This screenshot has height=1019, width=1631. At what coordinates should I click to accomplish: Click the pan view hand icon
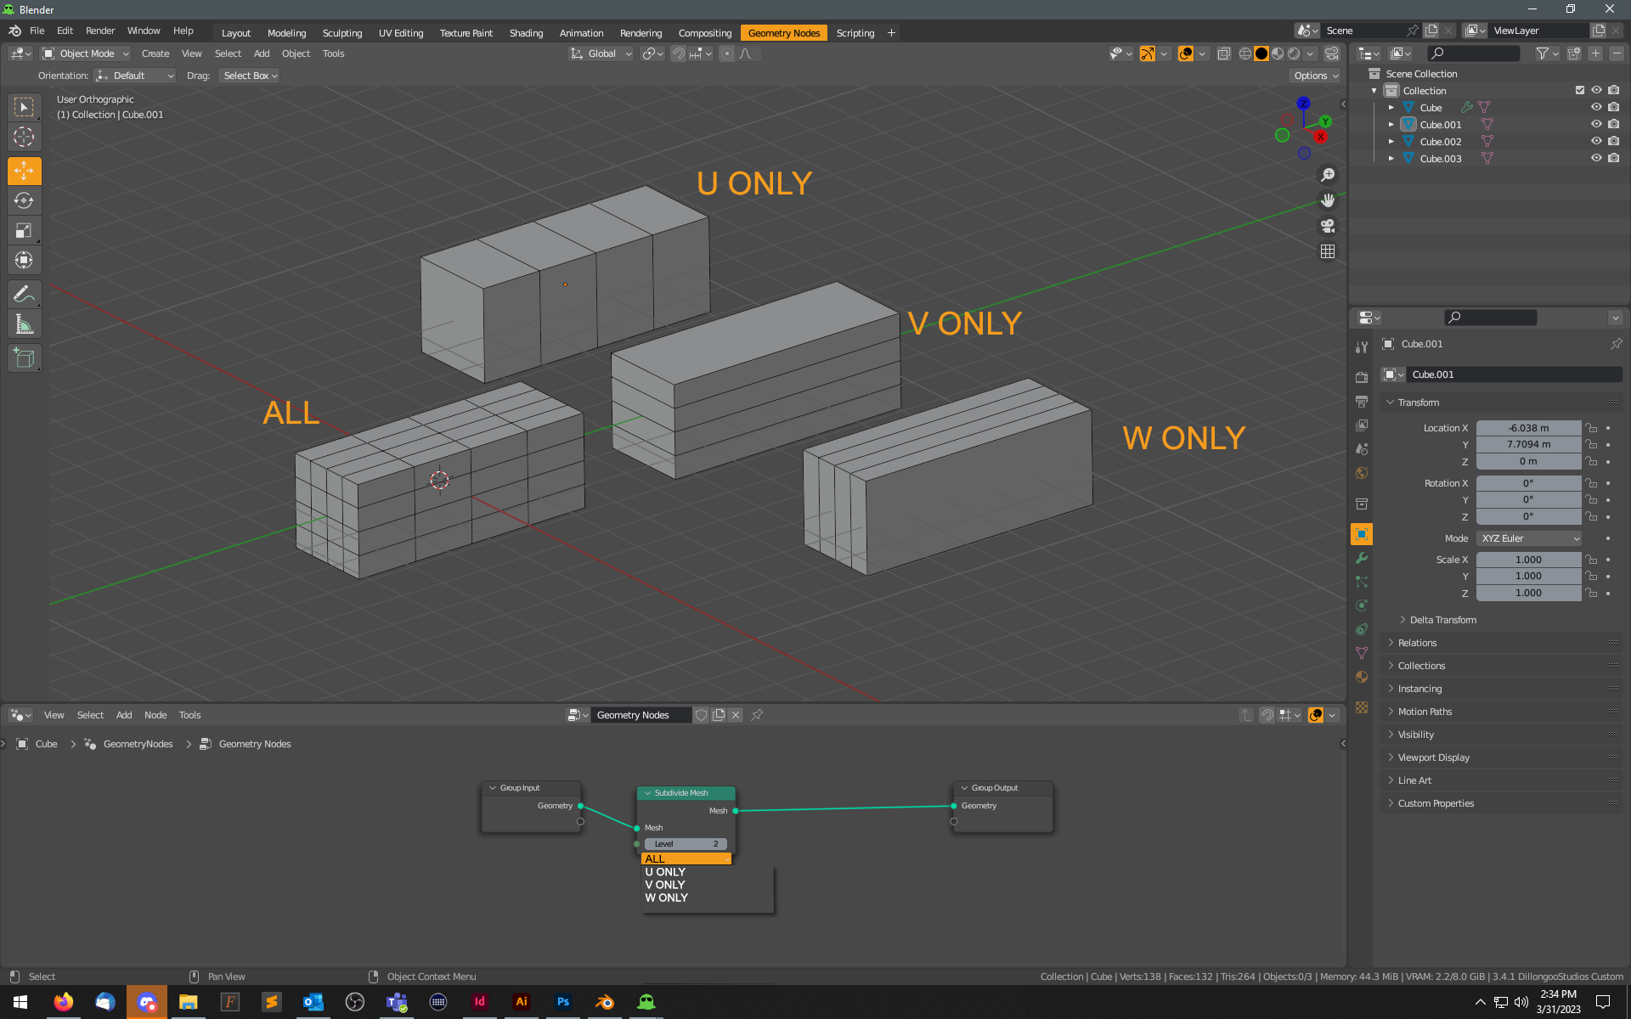(1328, 200)
